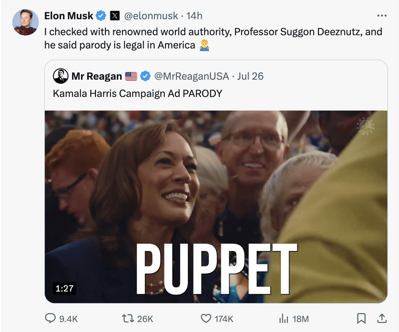
Task: Play the PUPPET parody video
Action: 216,207
